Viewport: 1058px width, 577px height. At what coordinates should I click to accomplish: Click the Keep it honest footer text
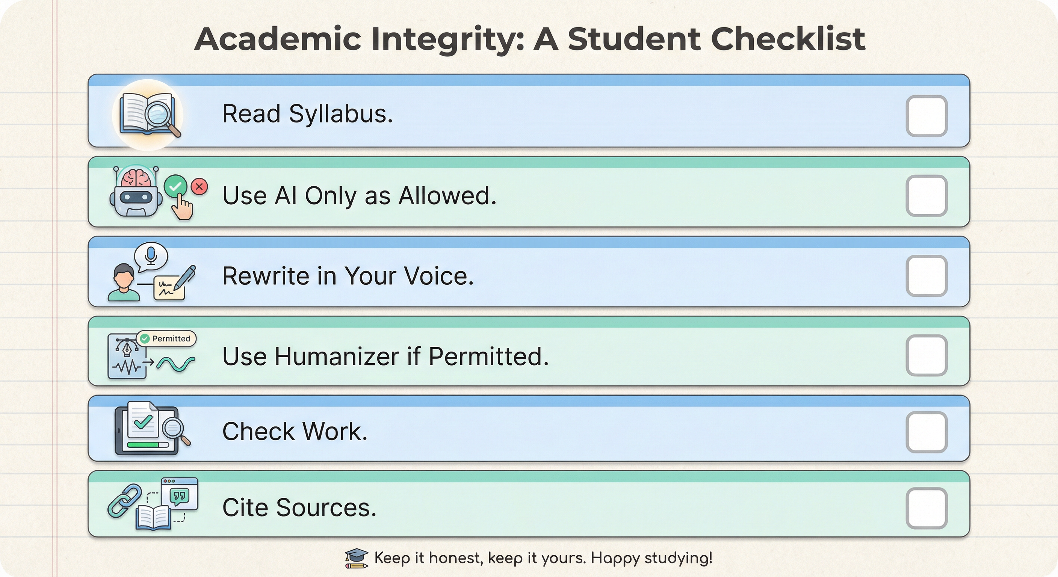click(543, 558)
